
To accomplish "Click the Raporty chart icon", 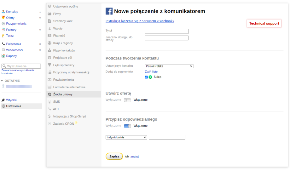I will pyautogui.click(x=3, y=56).
